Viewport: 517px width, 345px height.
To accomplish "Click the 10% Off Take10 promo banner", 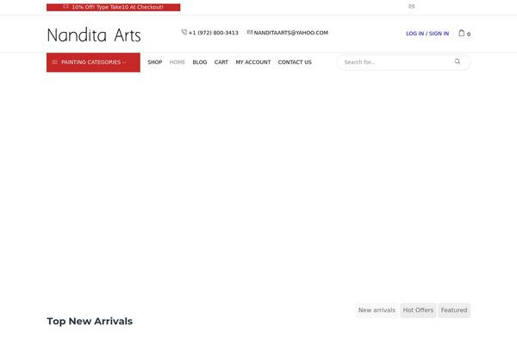I will point(114,7).
